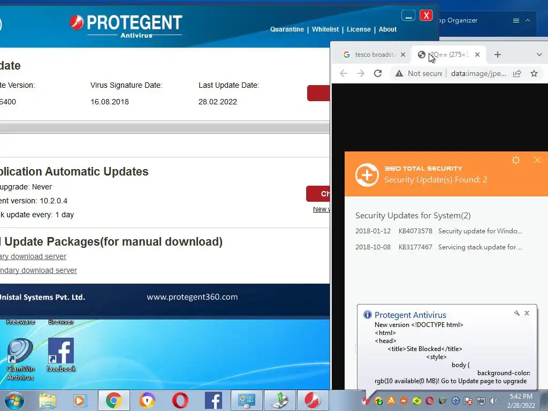Image resolution: width=548 pixels, height=411 pixels.
Task: Click the Protegent Antivirus logo
Action: pos(126,26)
